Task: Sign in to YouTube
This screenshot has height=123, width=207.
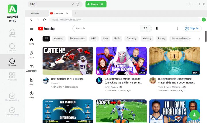Action: (x=192, y=29)
